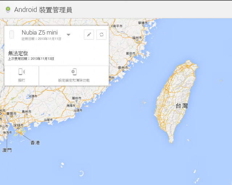The image size is (232, 185).
Task: Refresh device location with circular arrows icon
Action: tap(101, 35)
